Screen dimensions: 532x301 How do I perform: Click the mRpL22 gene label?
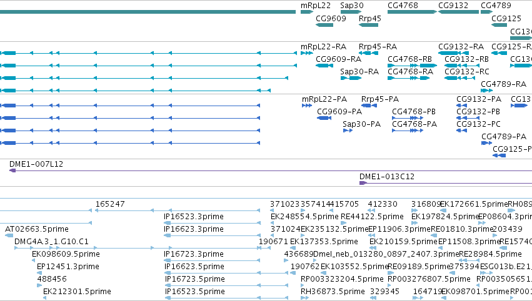(x=315, y=6)
